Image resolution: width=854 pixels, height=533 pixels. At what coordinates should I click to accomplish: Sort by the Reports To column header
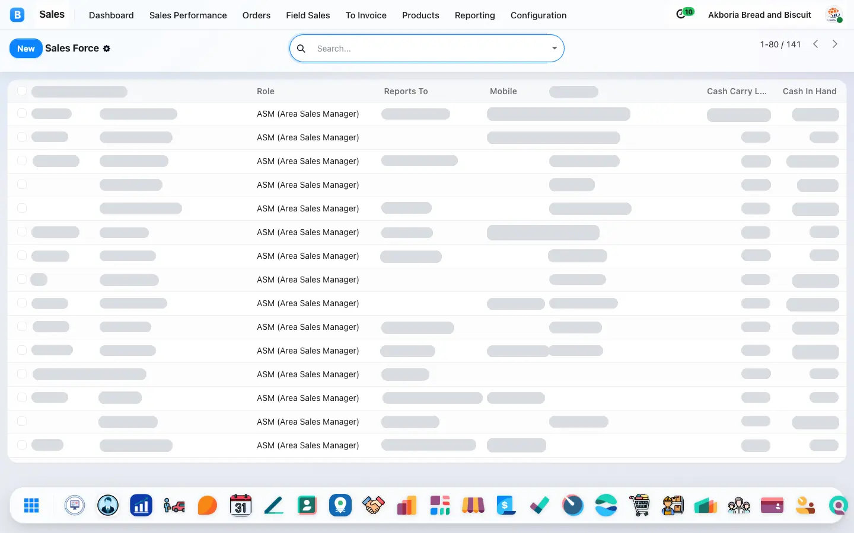coord(406,91)
